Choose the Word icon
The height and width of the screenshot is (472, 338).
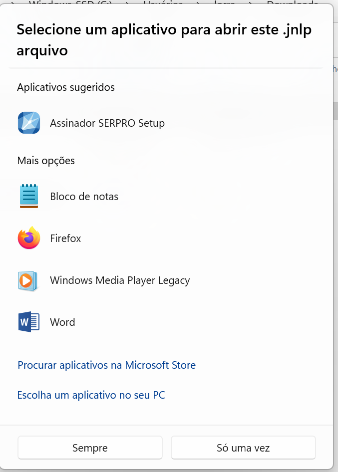[x=29, y=322]
